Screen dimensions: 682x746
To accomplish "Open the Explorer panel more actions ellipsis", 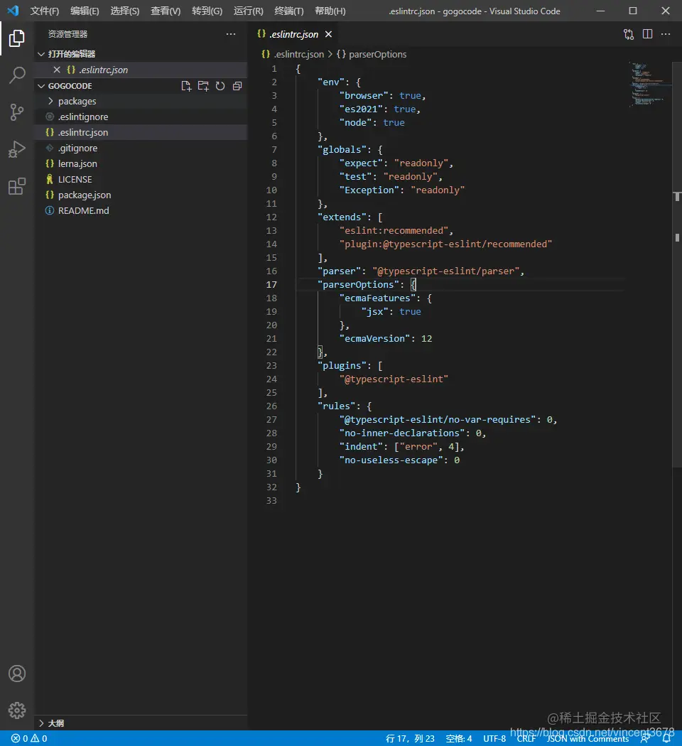I will pyautogui.click(x=231, y=34).
